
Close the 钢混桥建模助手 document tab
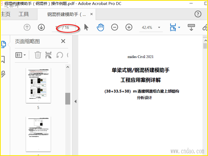click(x=92, y=14)
